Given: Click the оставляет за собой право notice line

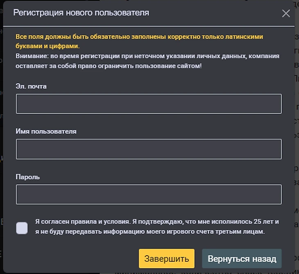Looking at the screenshot, I should coord(109,66).
